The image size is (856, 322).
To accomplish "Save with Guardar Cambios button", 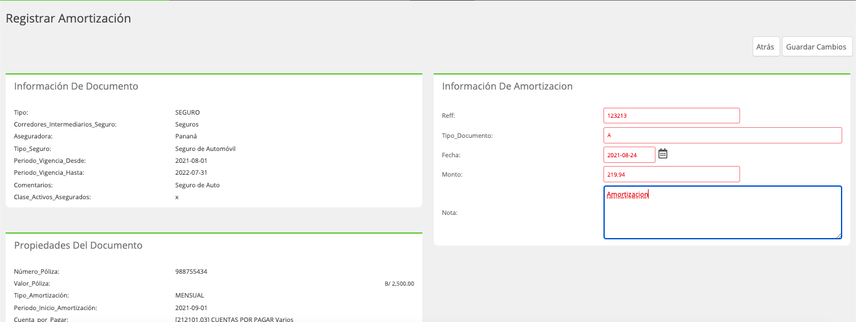I will (x=817, y=47).
